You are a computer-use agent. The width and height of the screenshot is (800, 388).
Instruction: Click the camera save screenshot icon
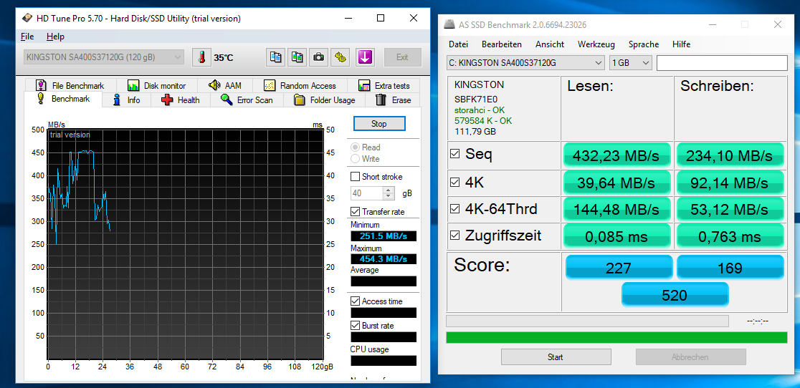(x=318, y=57)
